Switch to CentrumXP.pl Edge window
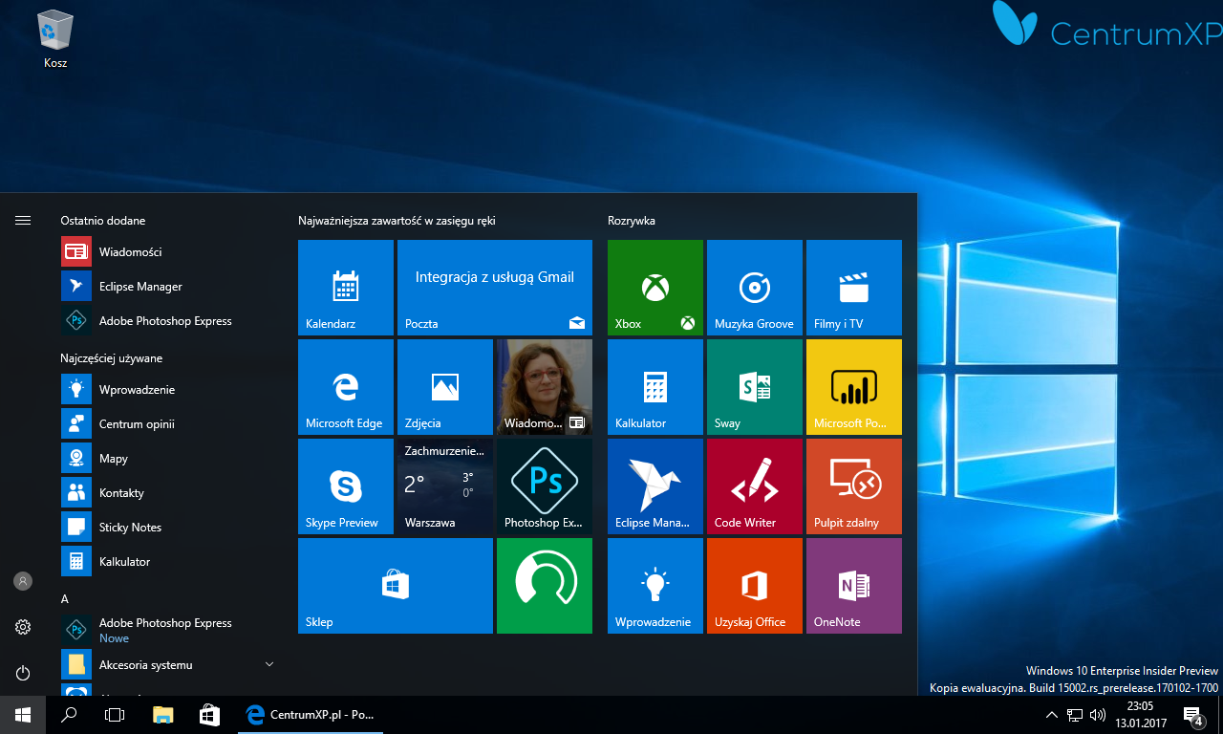1223x734 pixels. (x=310, y=715)
